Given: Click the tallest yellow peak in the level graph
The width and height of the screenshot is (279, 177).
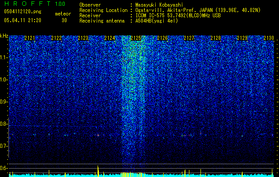Looking at the screenshot, I should point(98,171).
